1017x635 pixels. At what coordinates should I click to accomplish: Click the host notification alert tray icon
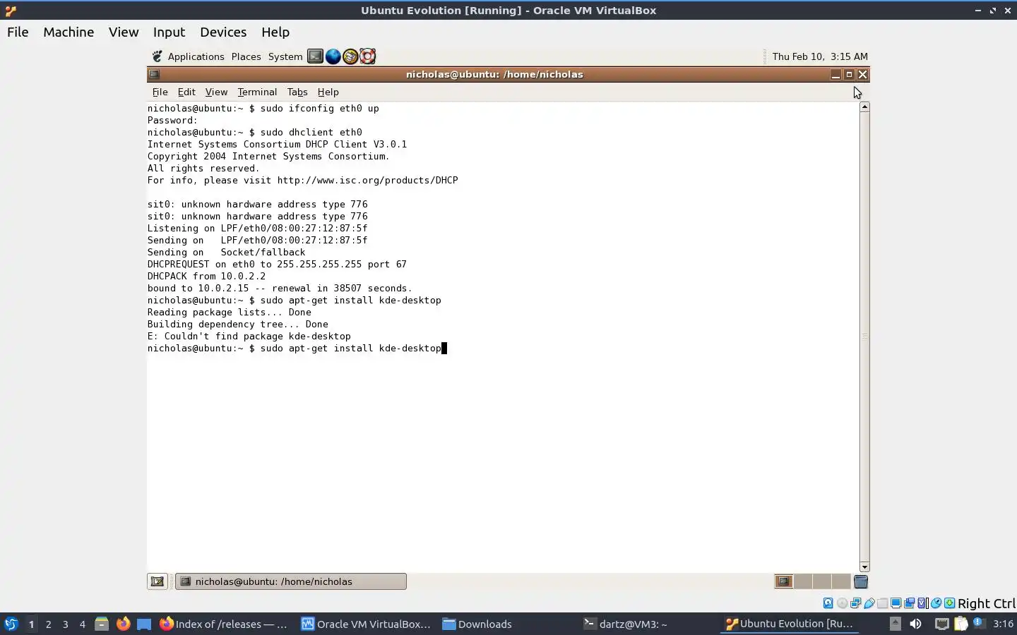(x=978, y=623)
